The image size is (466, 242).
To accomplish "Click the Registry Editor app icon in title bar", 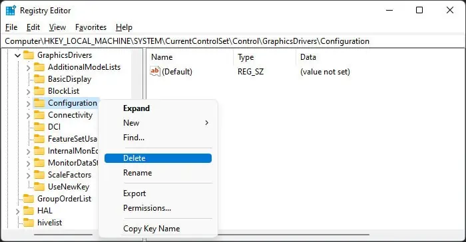I will coord(11,11).
